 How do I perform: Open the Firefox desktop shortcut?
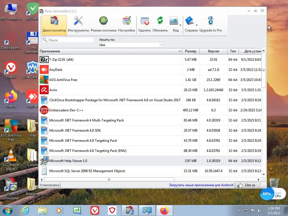(11, 99)
